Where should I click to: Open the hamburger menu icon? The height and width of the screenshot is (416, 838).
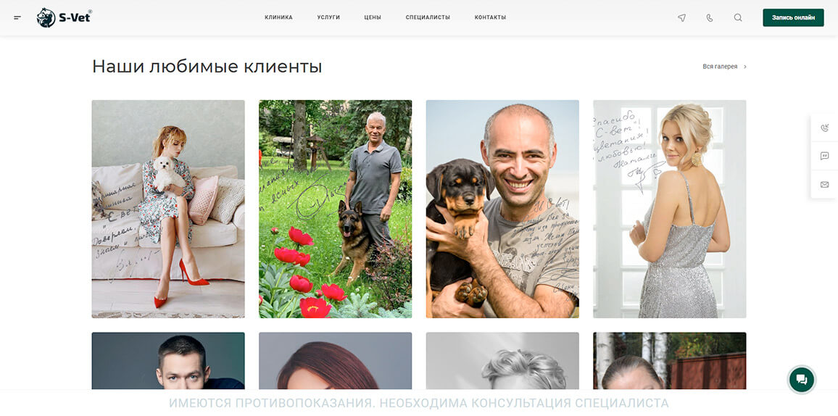17,17
